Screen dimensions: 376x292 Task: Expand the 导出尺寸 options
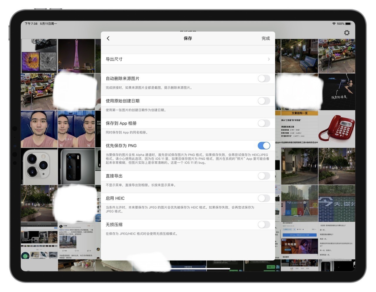[188, 59]
